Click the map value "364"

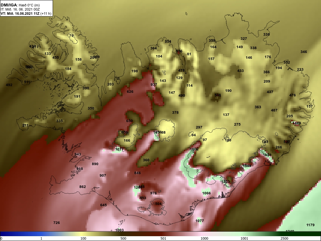pos(153,49)
